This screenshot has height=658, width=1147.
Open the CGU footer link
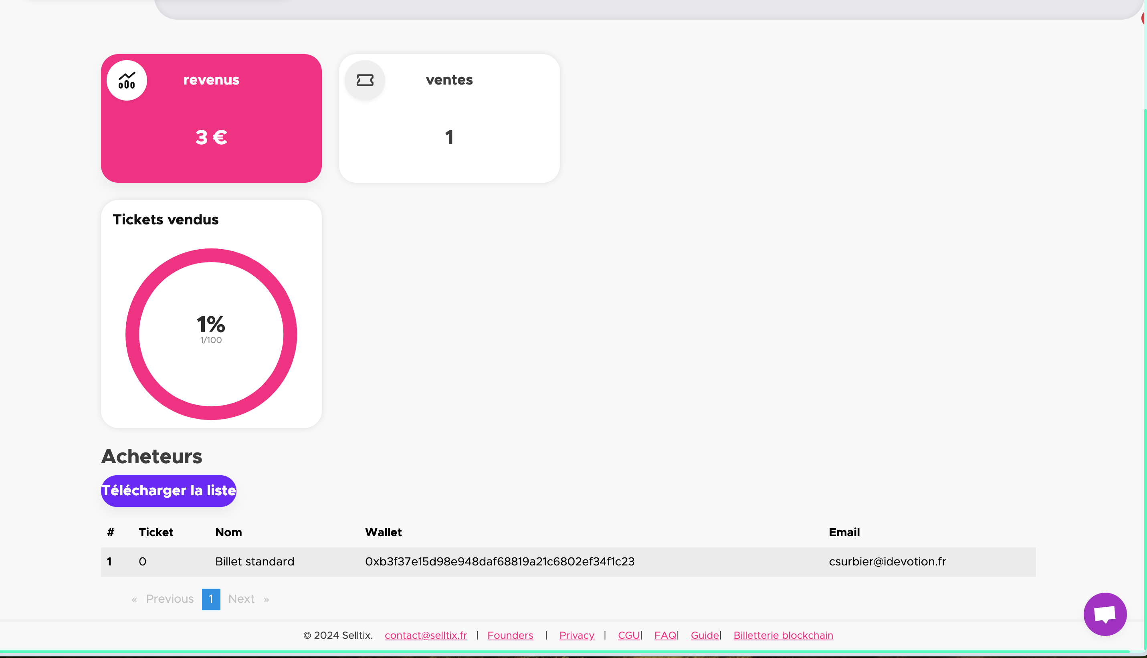[x=628, y=636]
